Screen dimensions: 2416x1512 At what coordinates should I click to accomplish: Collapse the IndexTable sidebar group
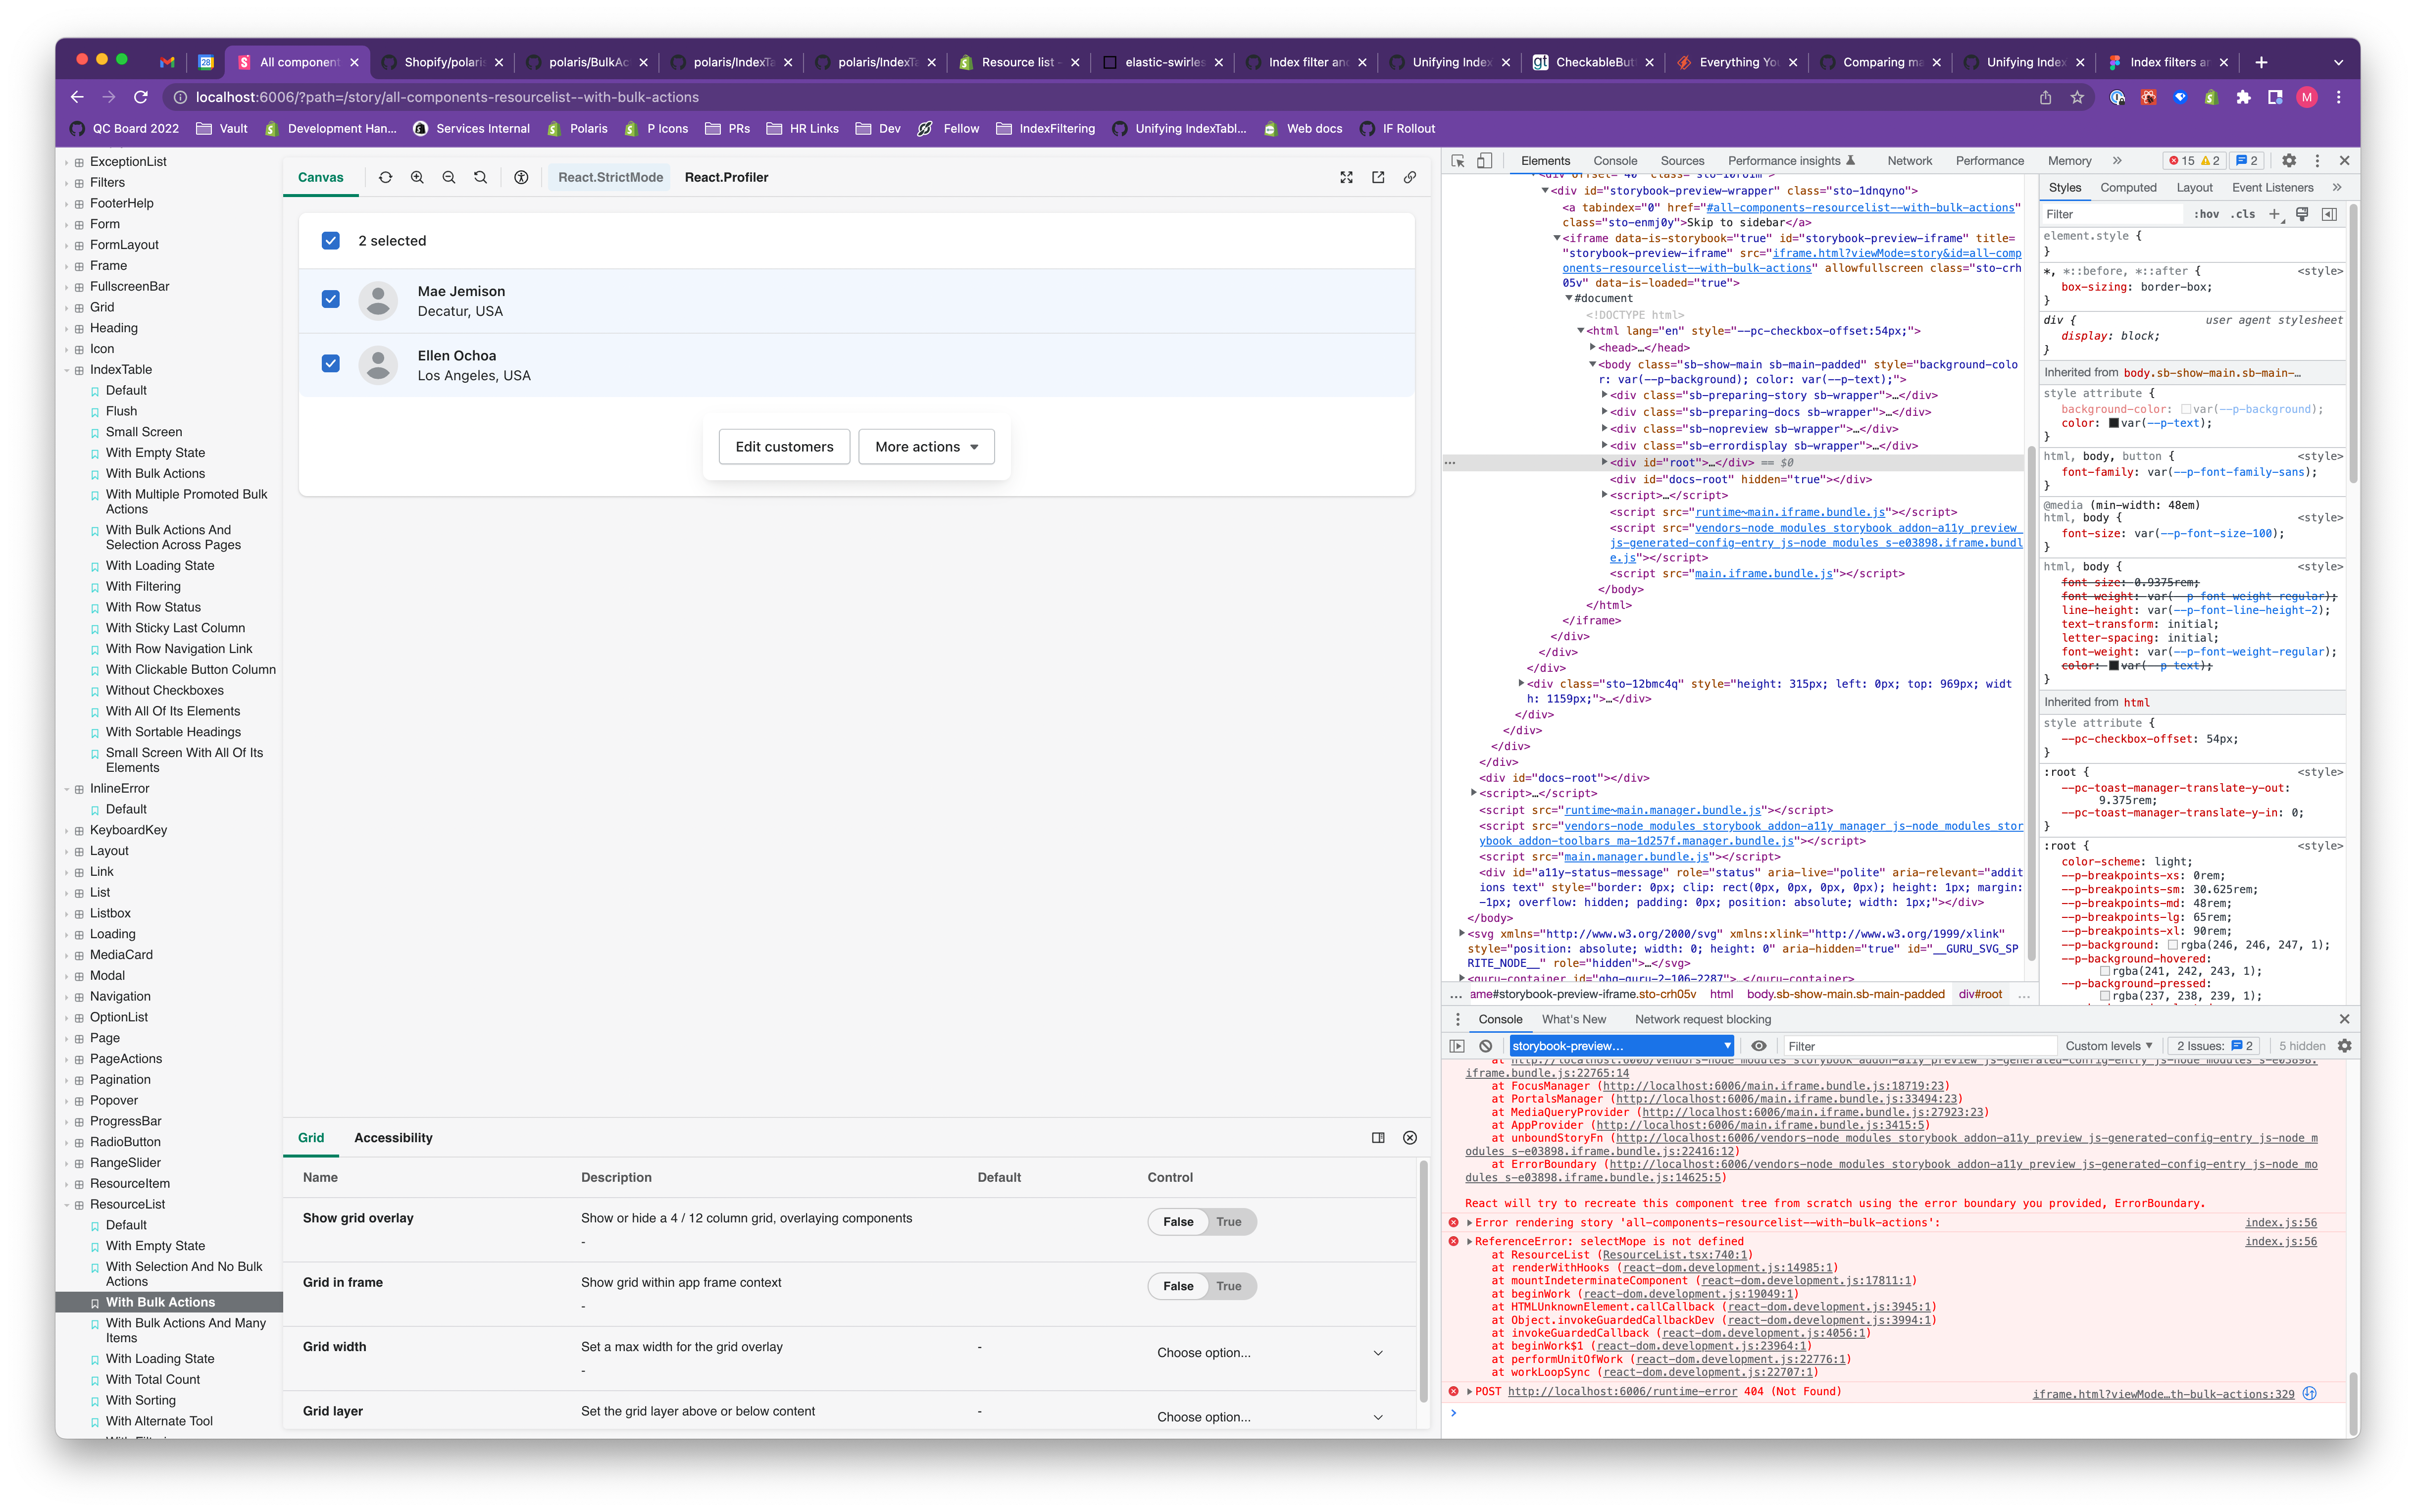[x=120, y=370]
